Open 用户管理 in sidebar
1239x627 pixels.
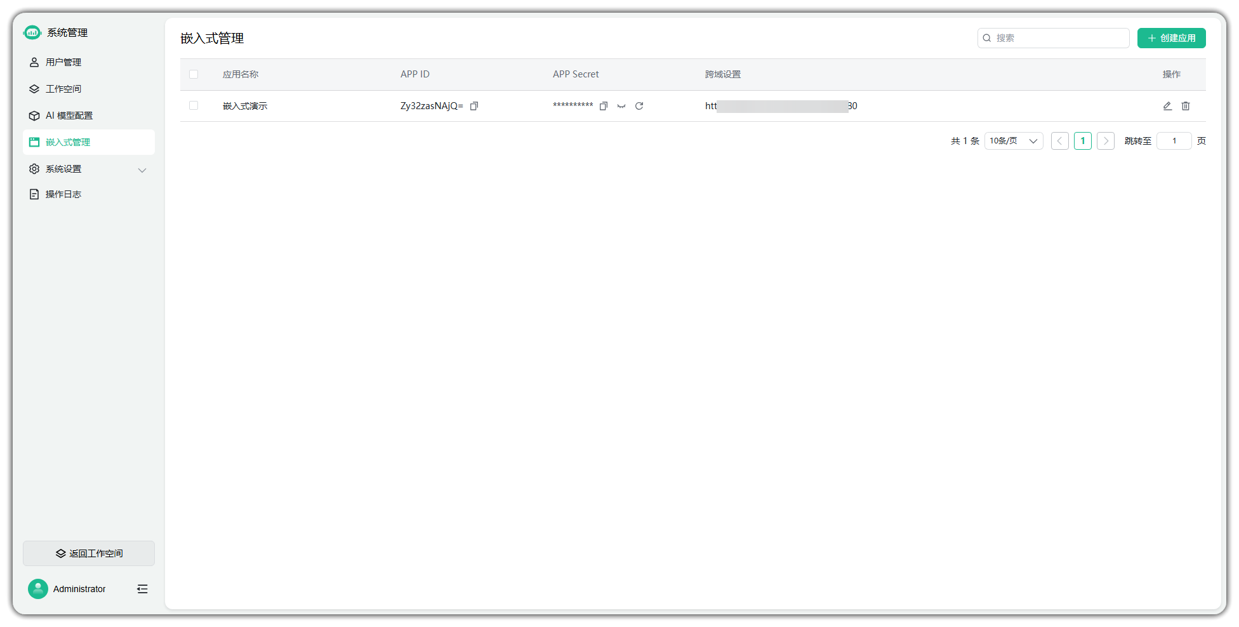coord(63,62)
